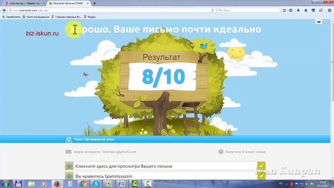
Task: Click the plus icon beside 'Вы нравитесь SpamAssassin'
Action: [x=69, y=176]
